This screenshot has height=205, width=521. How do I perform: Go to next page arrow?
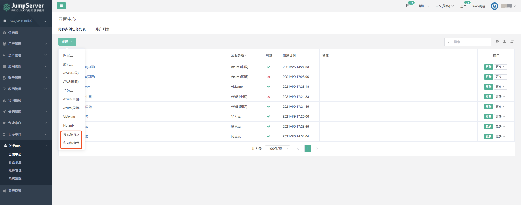point(317,149)
